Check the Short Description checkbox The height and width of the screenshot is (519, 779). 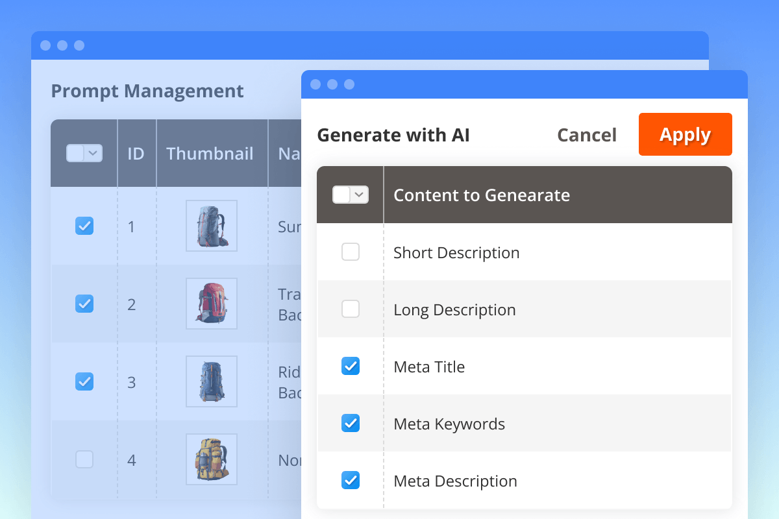(x=351, y=252)
